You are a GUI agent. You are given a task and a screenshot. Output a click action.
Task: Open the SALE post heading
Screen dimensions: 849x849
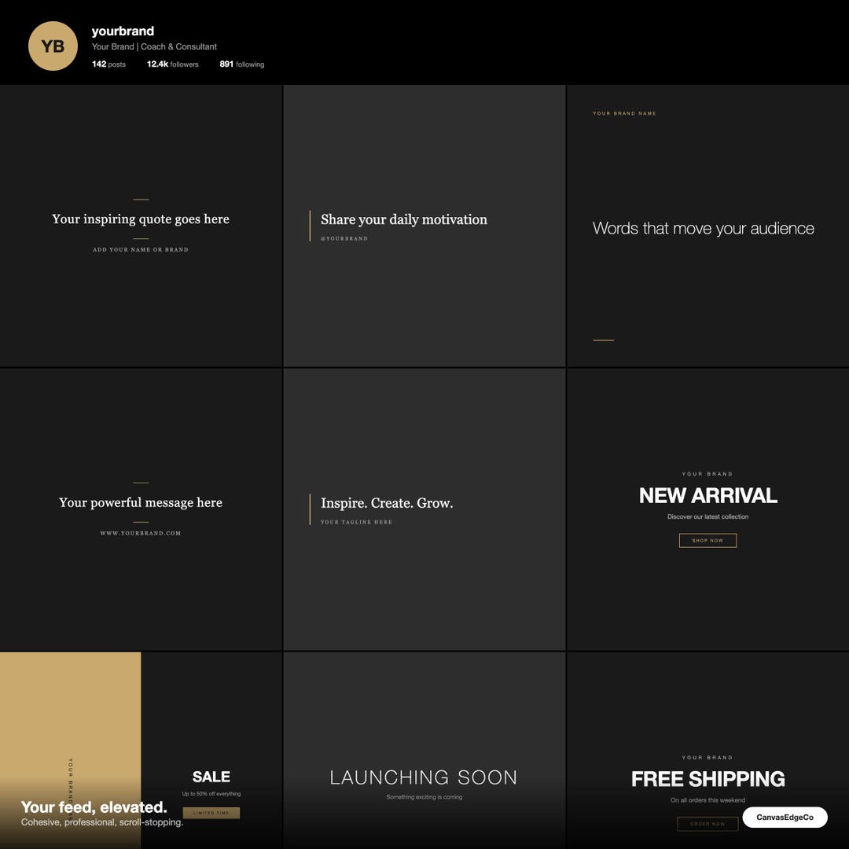coord(211,777)
